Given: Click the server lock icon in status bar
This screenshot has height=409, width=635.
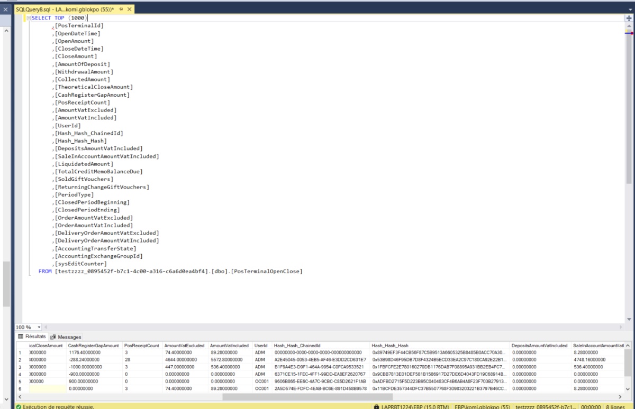Looking at the screenshot, I should [376, 407].
